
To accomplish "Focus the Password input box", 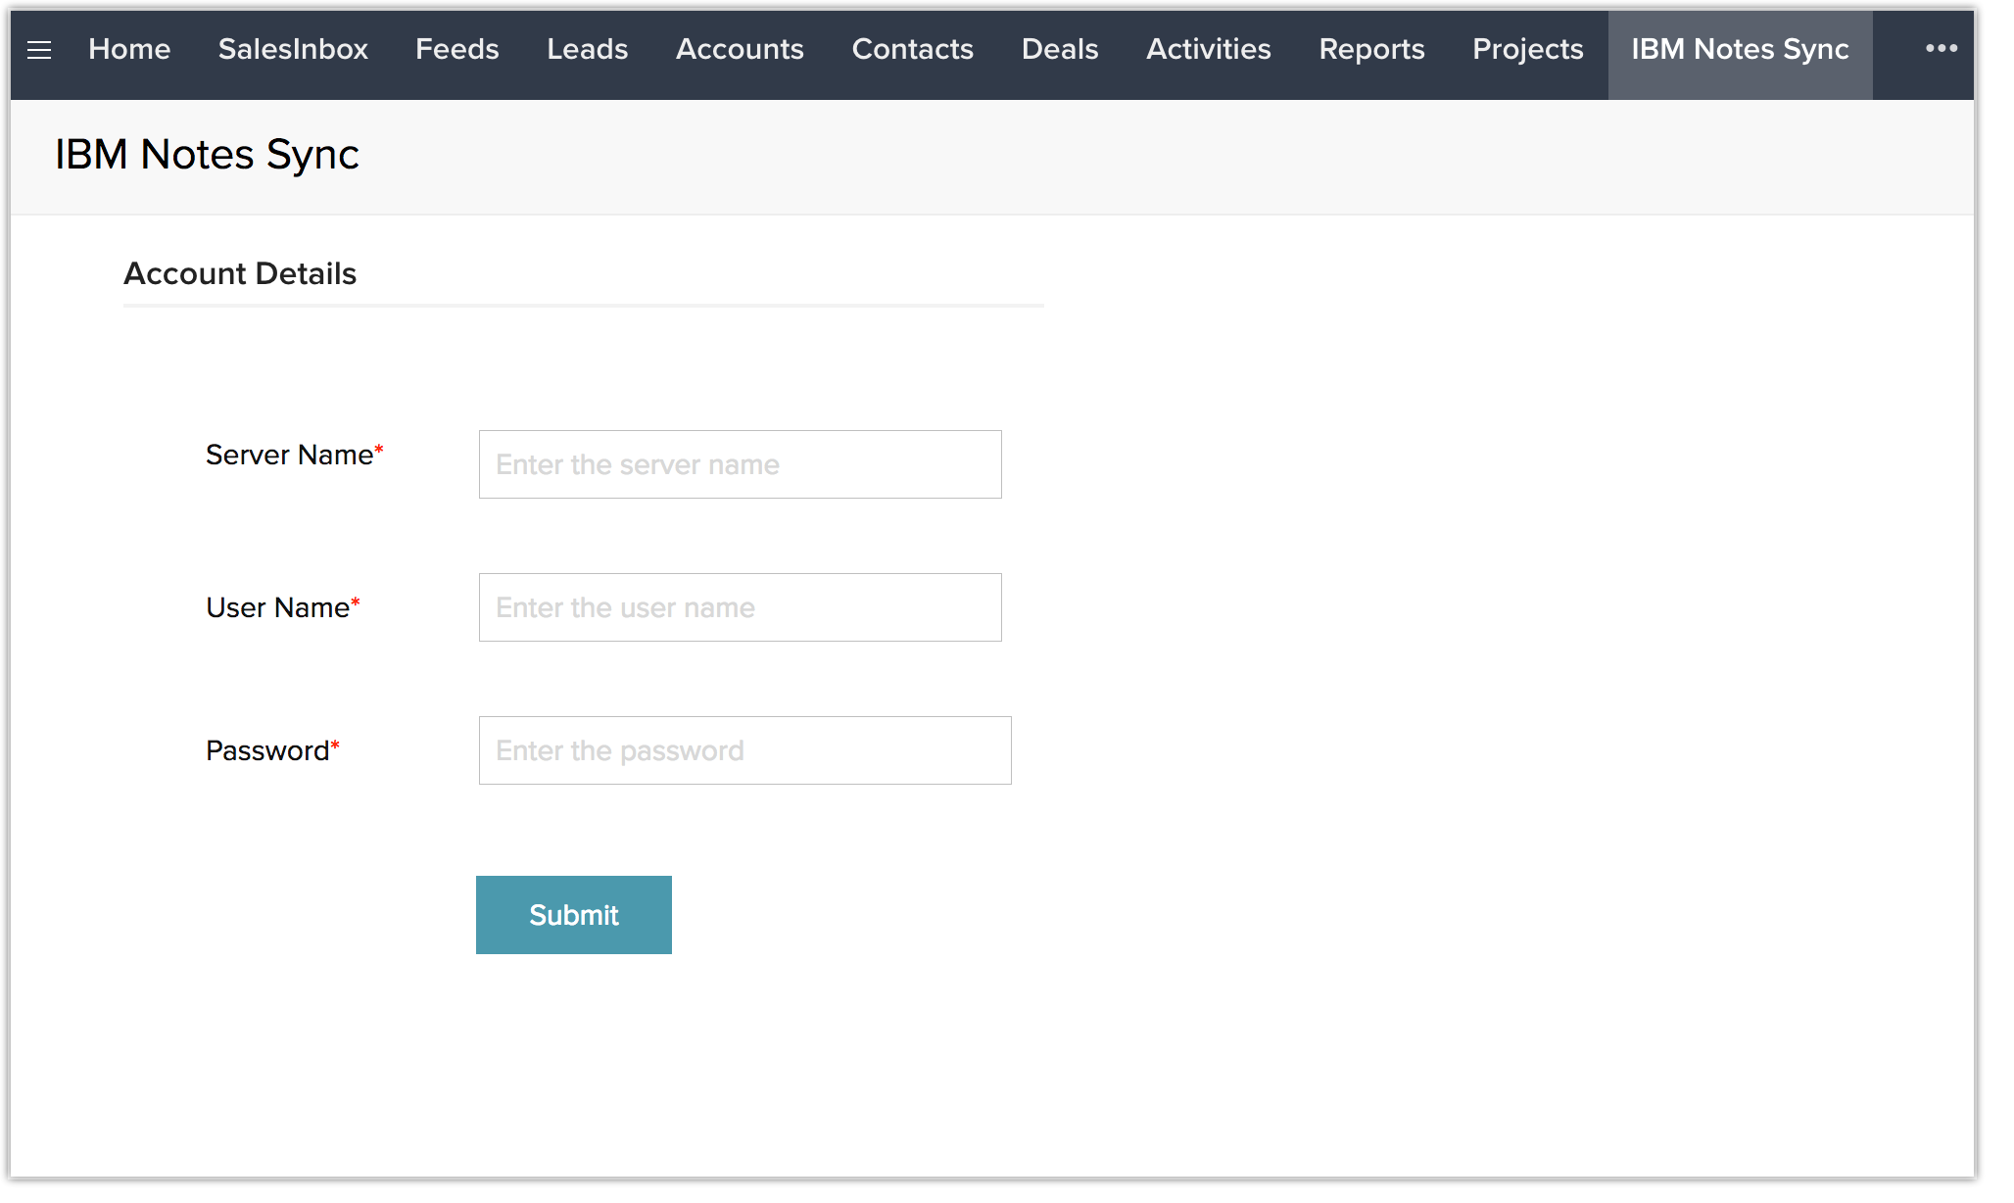I will (x=744, y=750).
